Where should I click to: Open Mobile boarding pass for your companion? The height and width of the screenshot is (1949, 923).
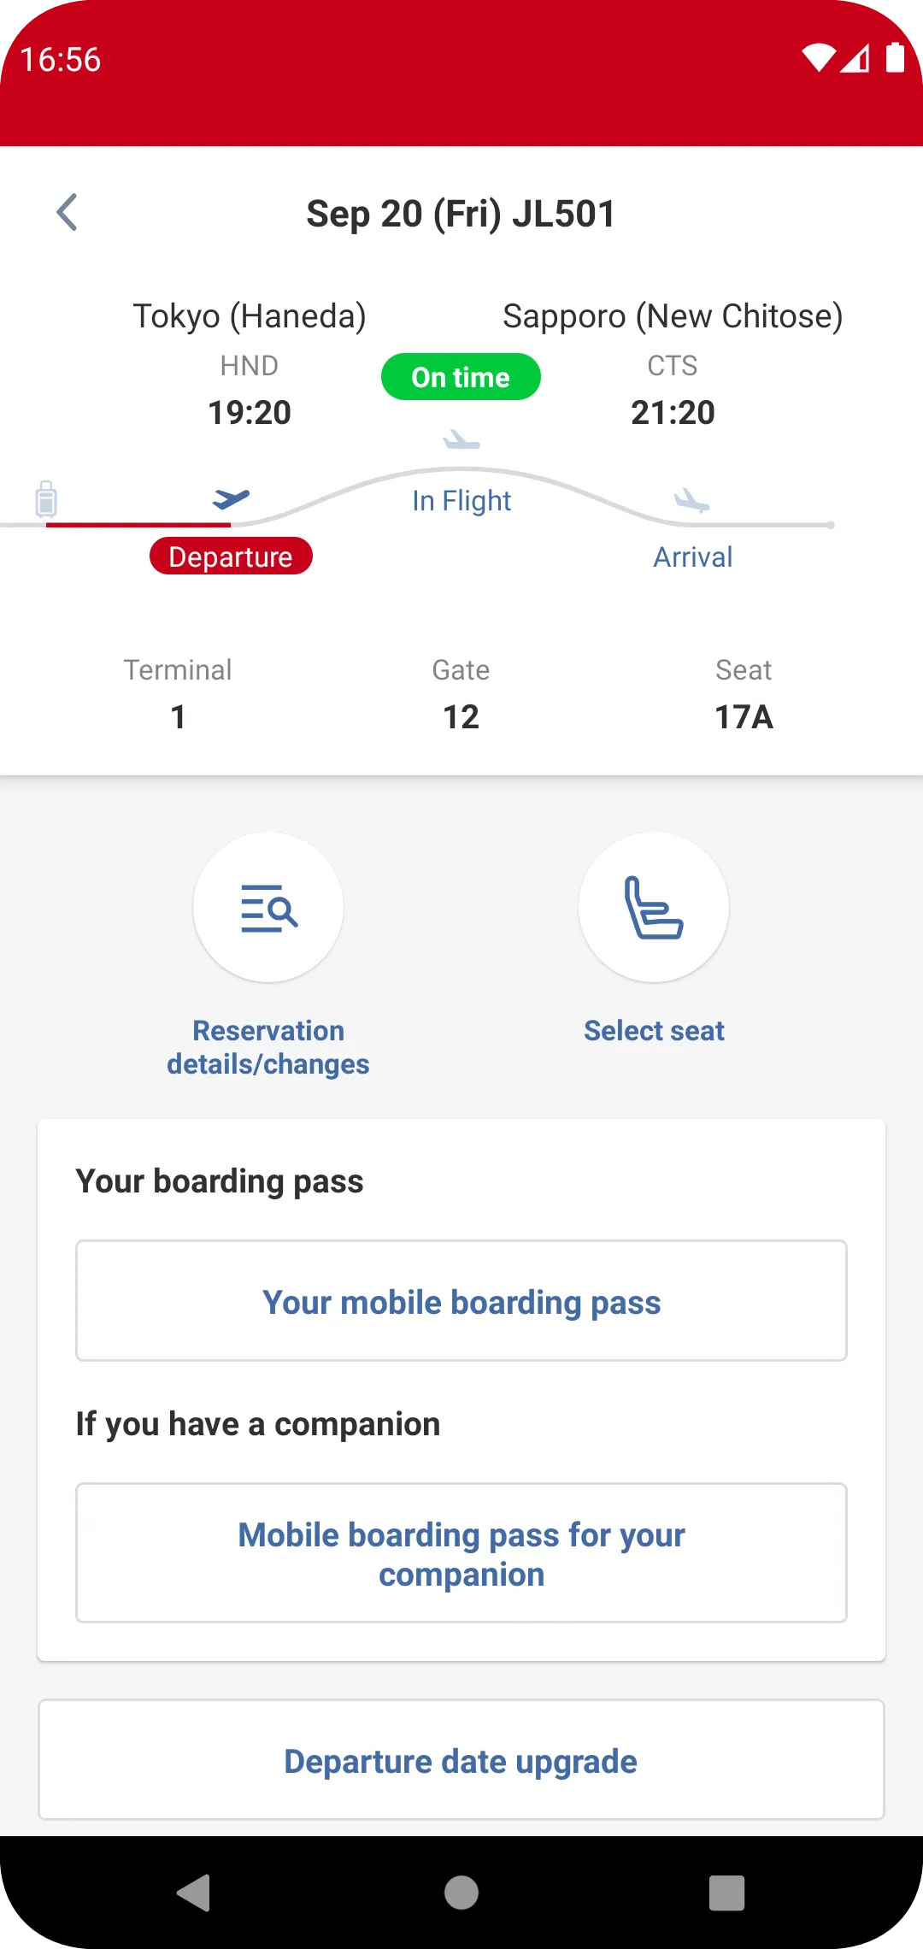click(461, 1552)
